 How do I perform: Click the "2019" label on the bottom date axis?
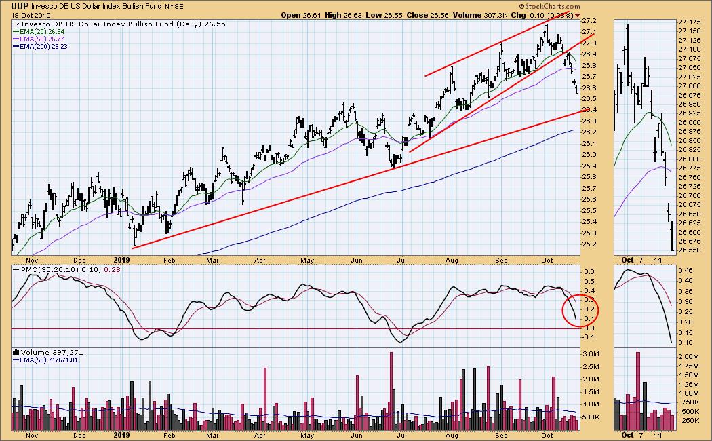(121, 435)
